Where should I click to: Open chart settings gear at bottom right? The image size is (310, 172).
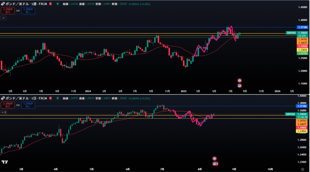[x=302, y=169]
